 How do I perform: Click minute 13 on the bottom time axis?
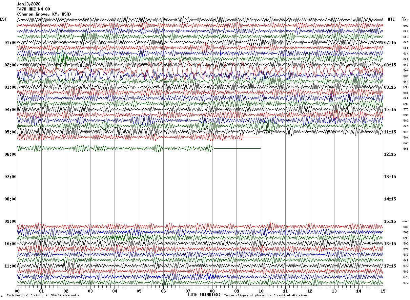(x=334, y=291)
